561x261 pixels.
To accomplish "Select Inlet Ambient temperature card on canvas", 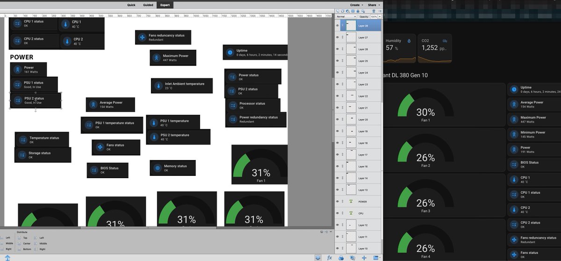I will pyautogui.click(x=182, y=86).
